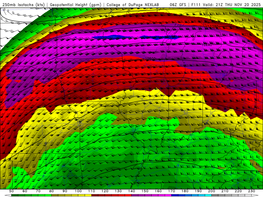The width and height of the screenshot is (263, 197).
Task: Click the 90 label on the color scale
Action: pos(65,191)
